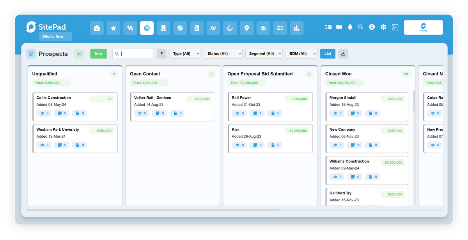The width and height of the screenshot is (468, 240).
Task: Open the send mail icon
Action: point(328,27)
